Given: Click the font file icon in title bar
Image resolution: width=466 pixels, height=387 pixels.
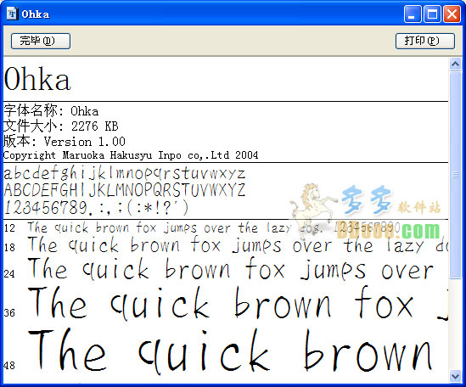Looking at the screenshot, I should point(12,14).
